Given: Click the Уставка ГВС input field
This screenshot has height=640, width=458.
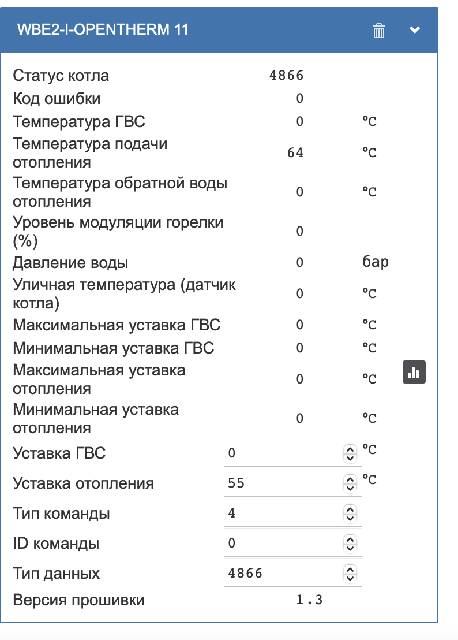Looking at the screenshot, I should [x=292, y=453].
